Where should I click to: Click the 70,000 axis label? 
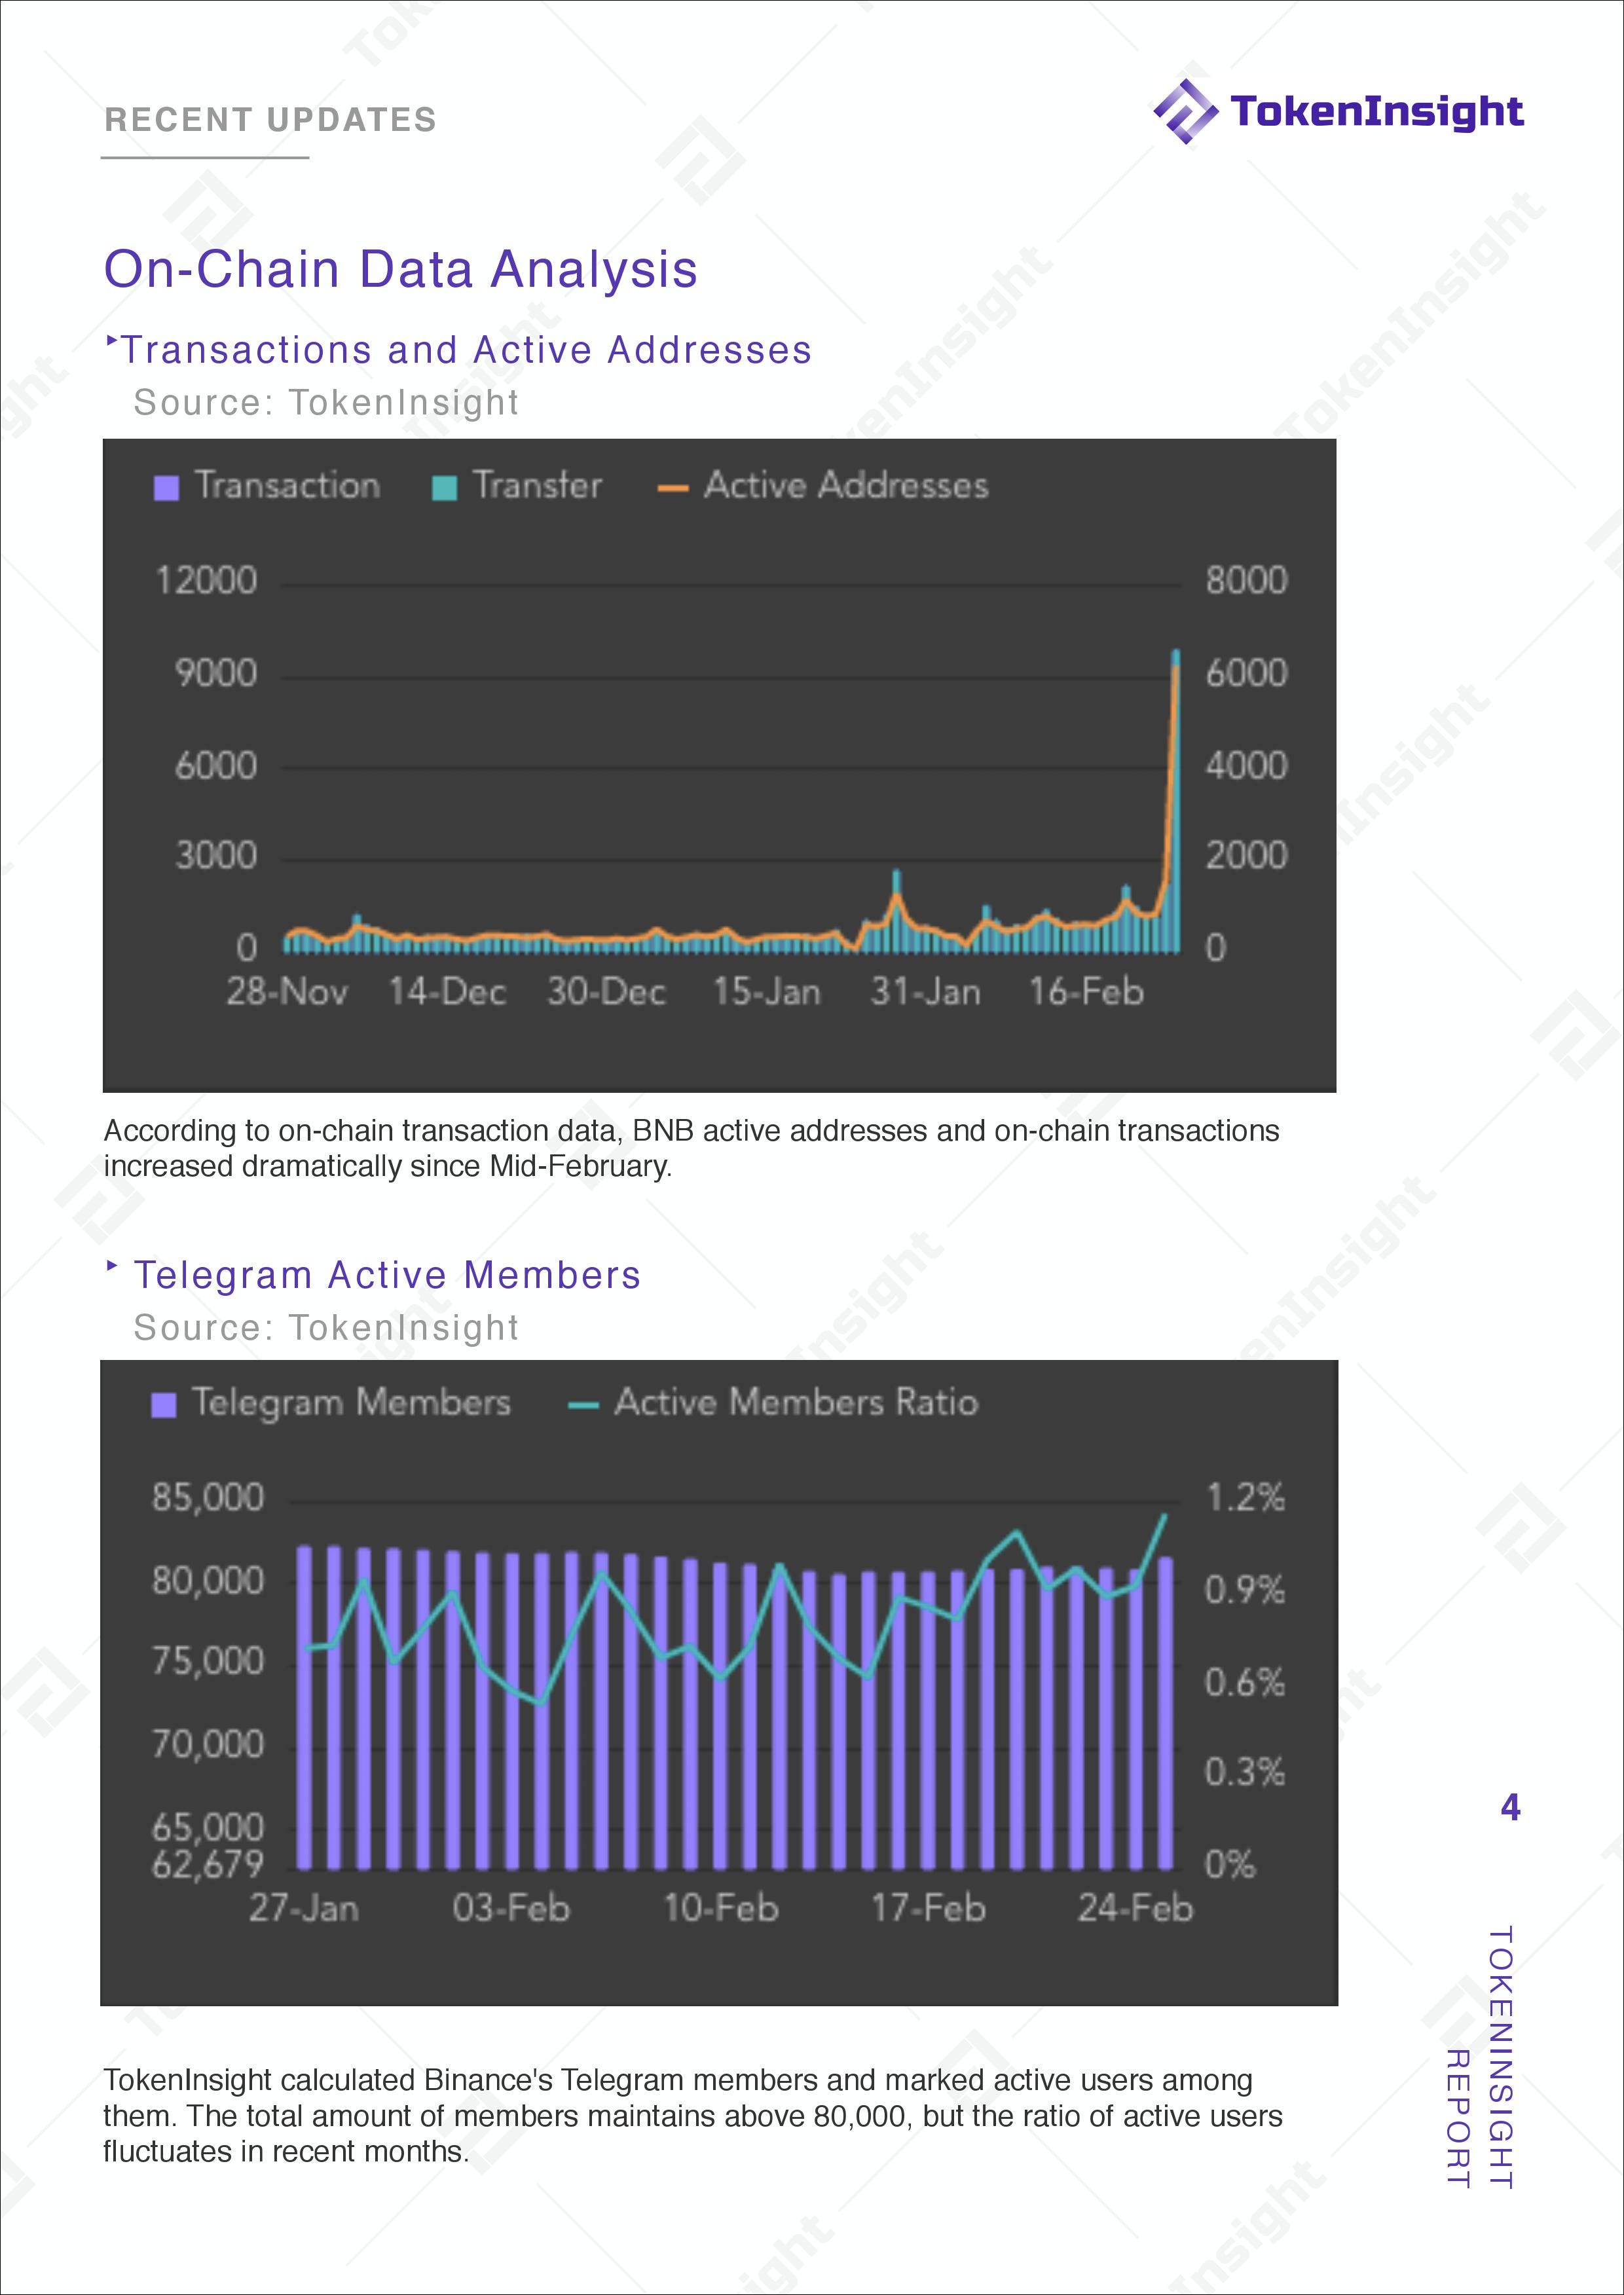(208, 1745)
